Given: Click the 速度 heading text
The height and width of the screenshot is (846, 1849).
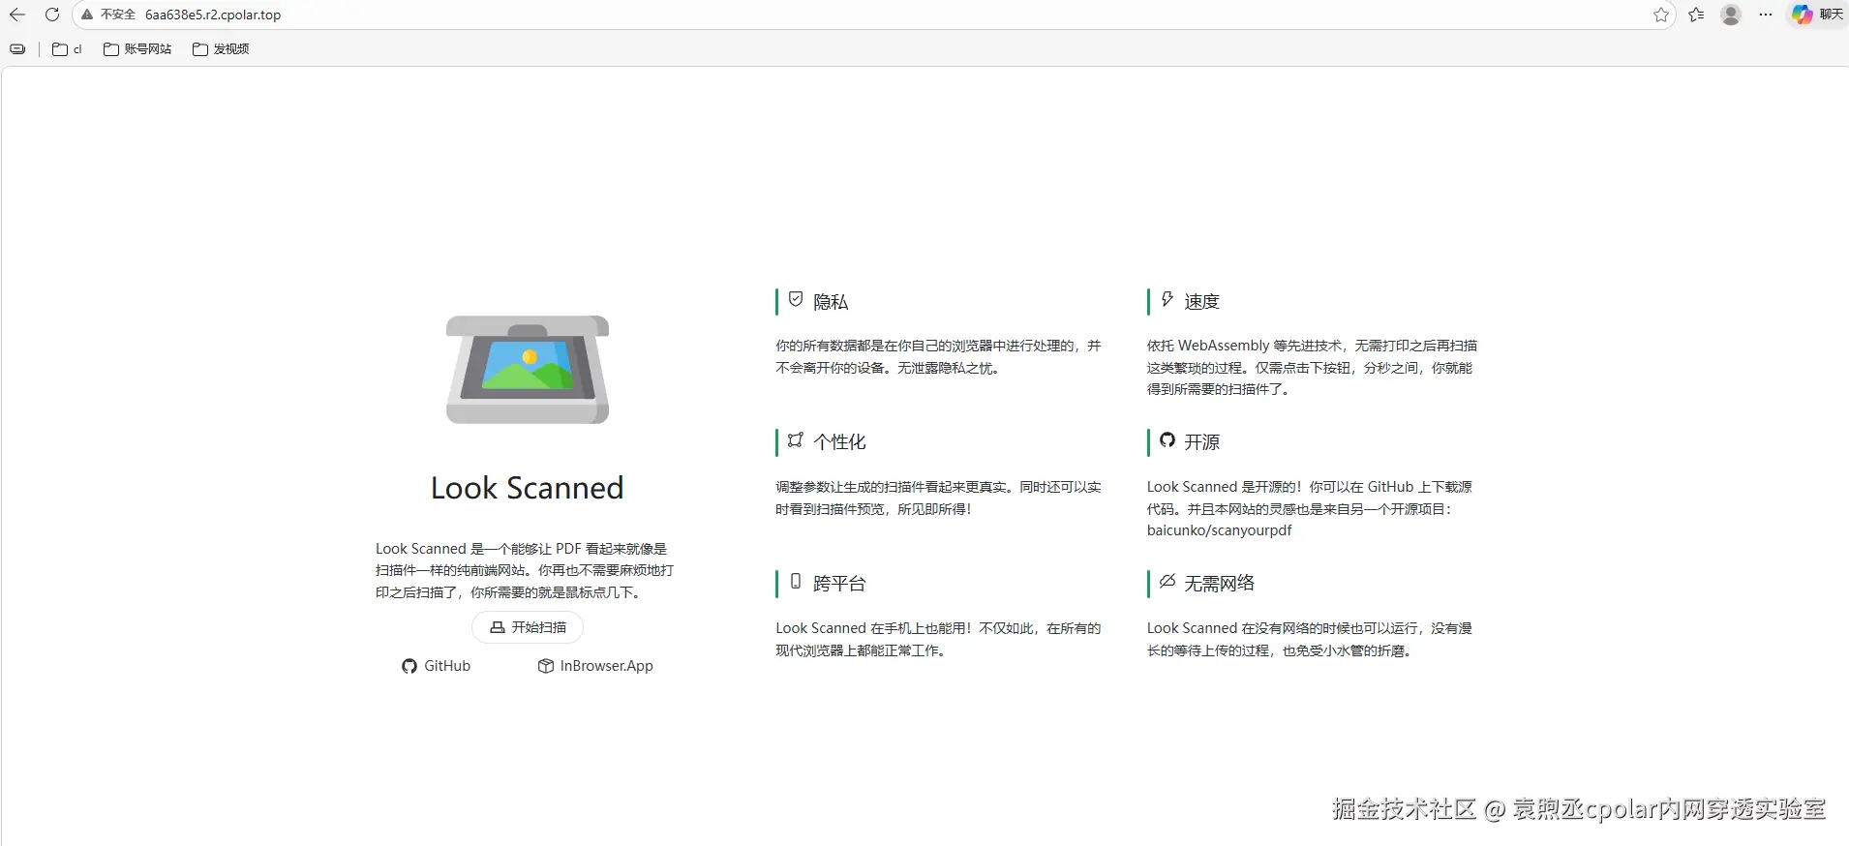Looking at the screenshot, I should point(1202,302).
